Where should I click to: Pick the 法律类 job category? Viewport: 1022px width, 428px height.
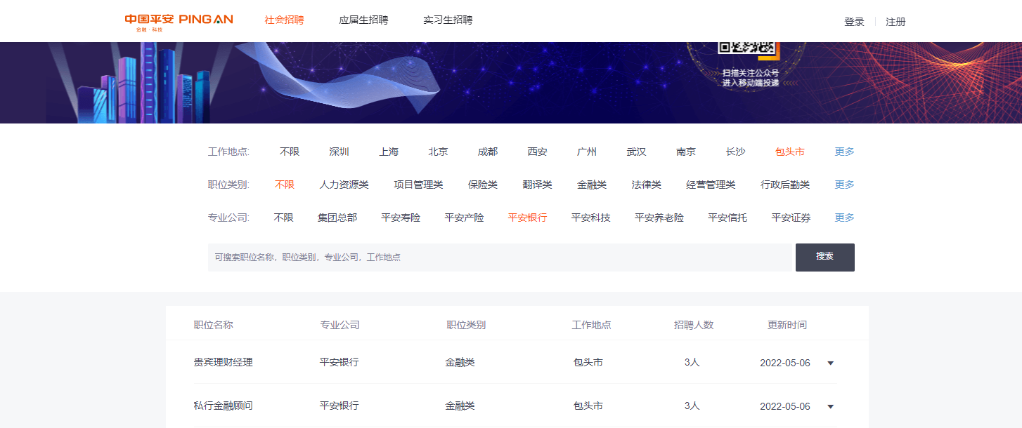tap(647, 185)
